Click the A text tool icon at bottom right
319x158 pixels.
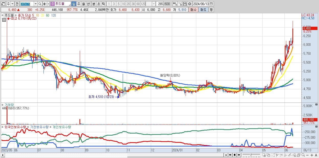pyautogui.click(x=316, y=155)
